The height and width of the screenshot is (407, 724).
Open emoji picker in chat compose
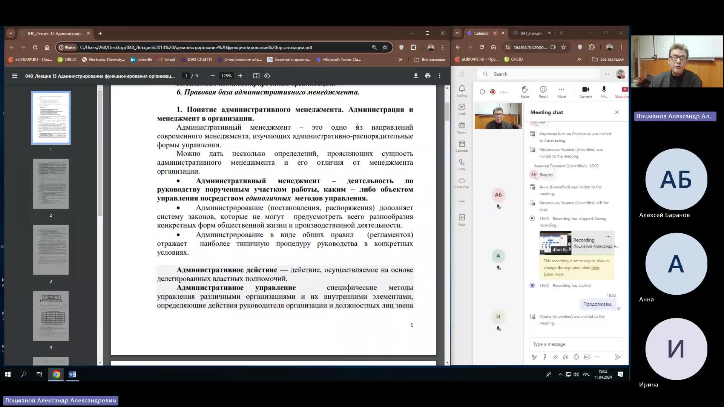coord(576,357)
